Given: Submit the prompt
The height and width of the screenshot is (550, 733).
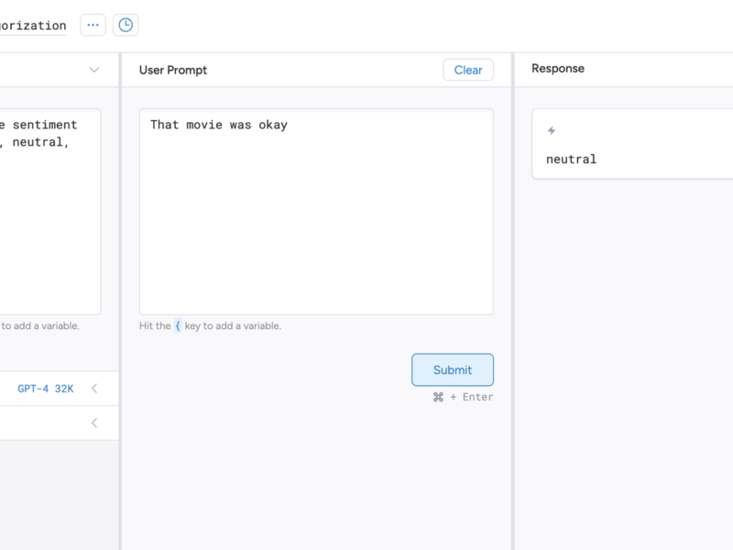Looking at the screenshot, I should pyautogui.click(x=453, y=369).
